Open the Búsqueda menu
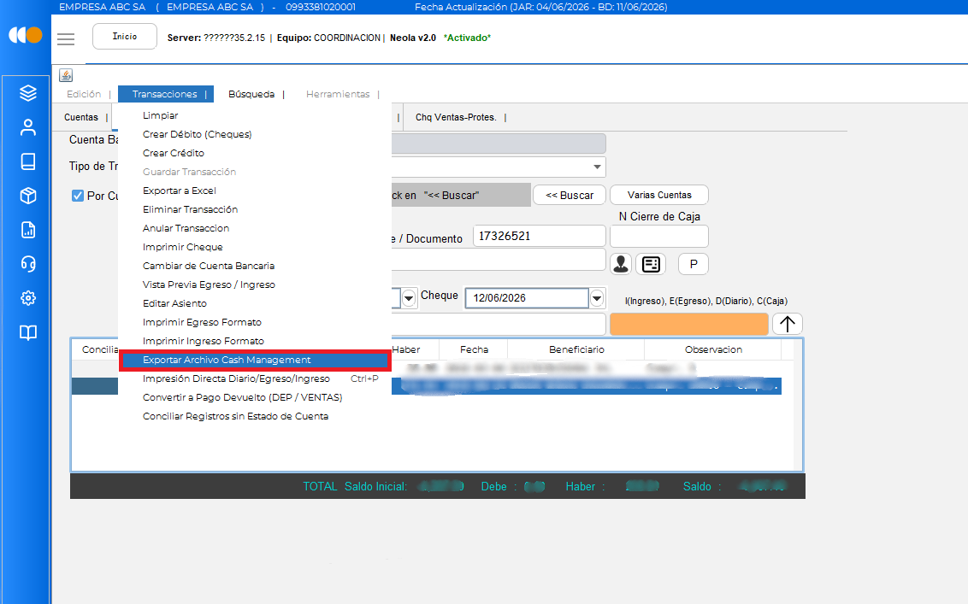 click(251, 94)
